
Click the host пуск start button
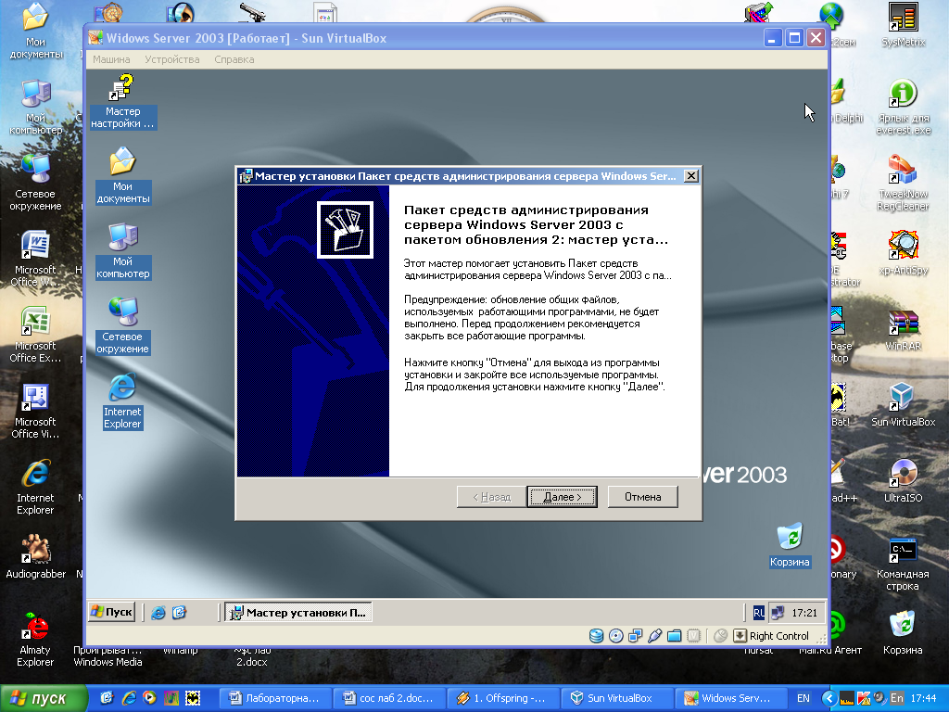point(43,699)
